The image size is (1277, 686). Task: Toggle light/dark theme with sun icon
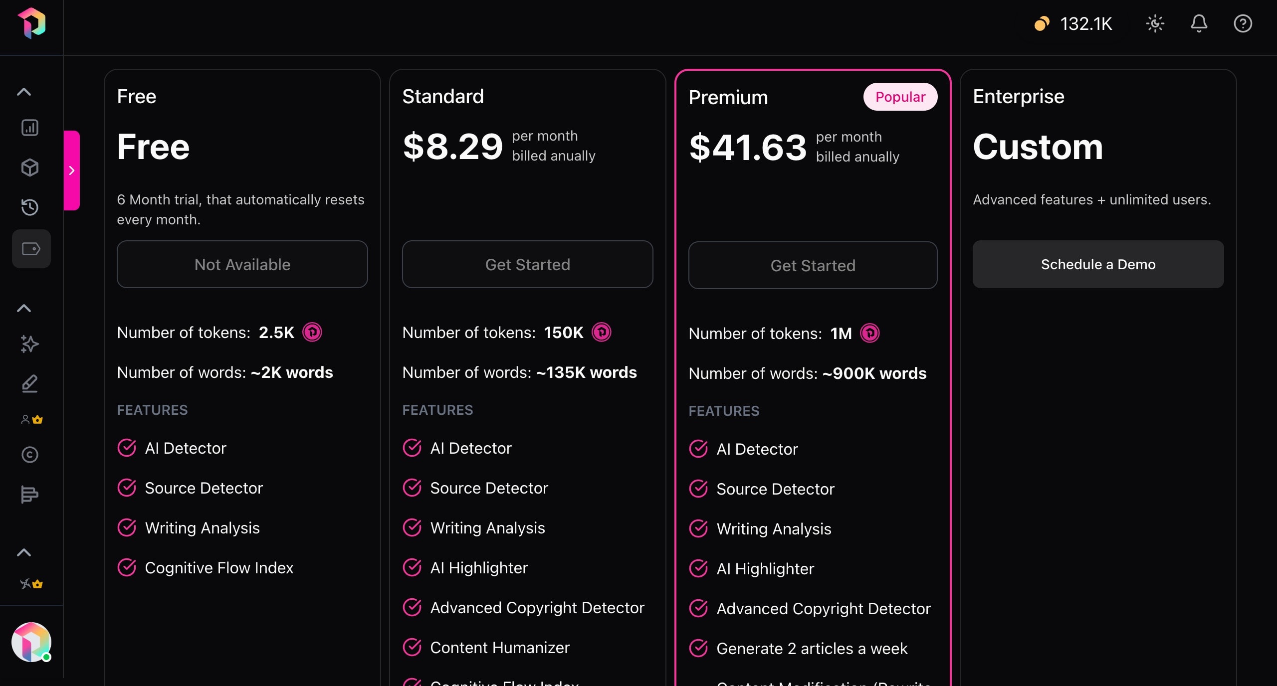pos(1155,23)
